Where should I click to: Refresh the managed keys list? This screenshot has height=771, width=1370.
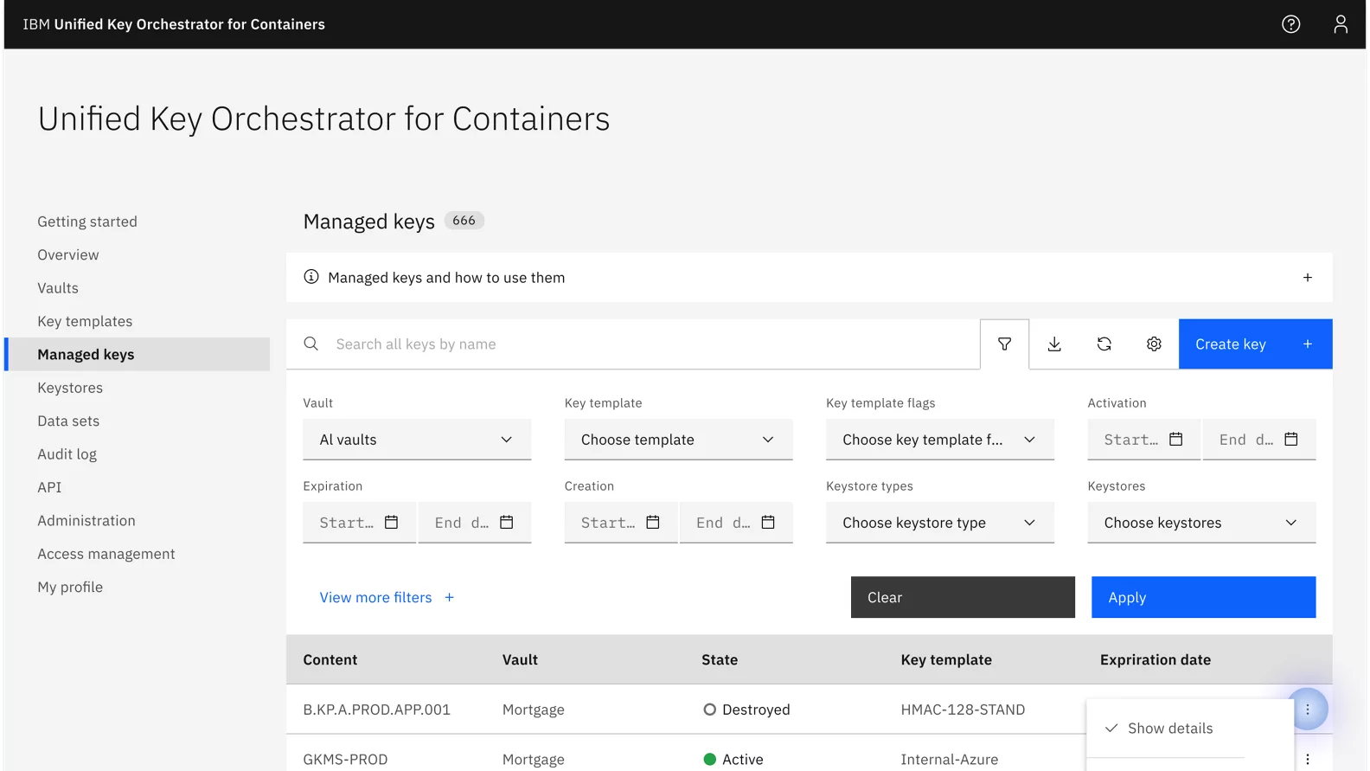[x=1104, y=344]
